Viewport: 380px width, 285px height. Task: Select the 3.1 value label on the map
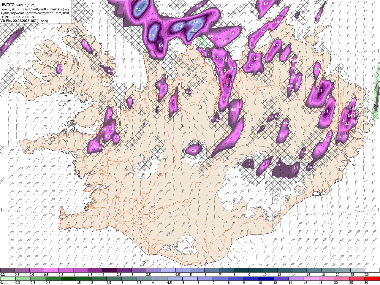[x=326, y=112]
